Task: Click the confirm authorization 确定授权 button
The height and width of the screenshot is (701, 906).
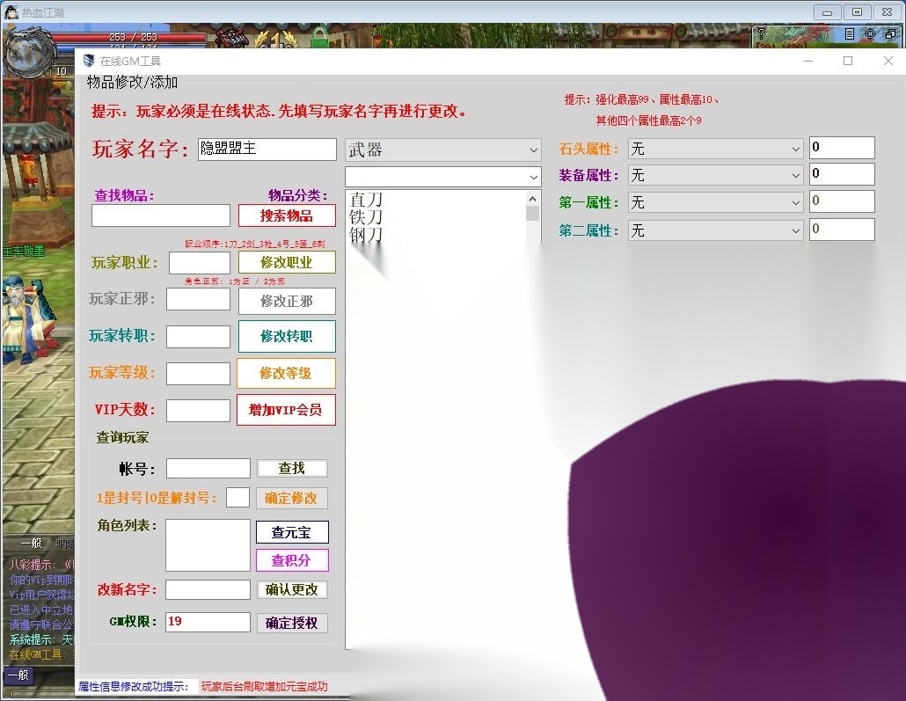Action: pyautogui.click(x=292, y=623)
